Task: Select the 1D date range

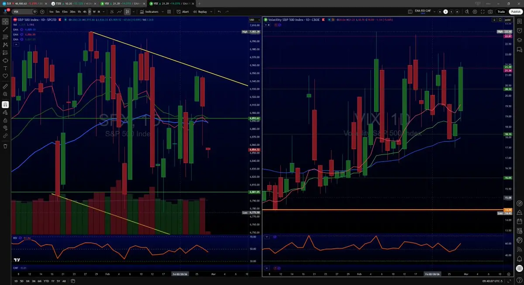Action: [16, 282]
